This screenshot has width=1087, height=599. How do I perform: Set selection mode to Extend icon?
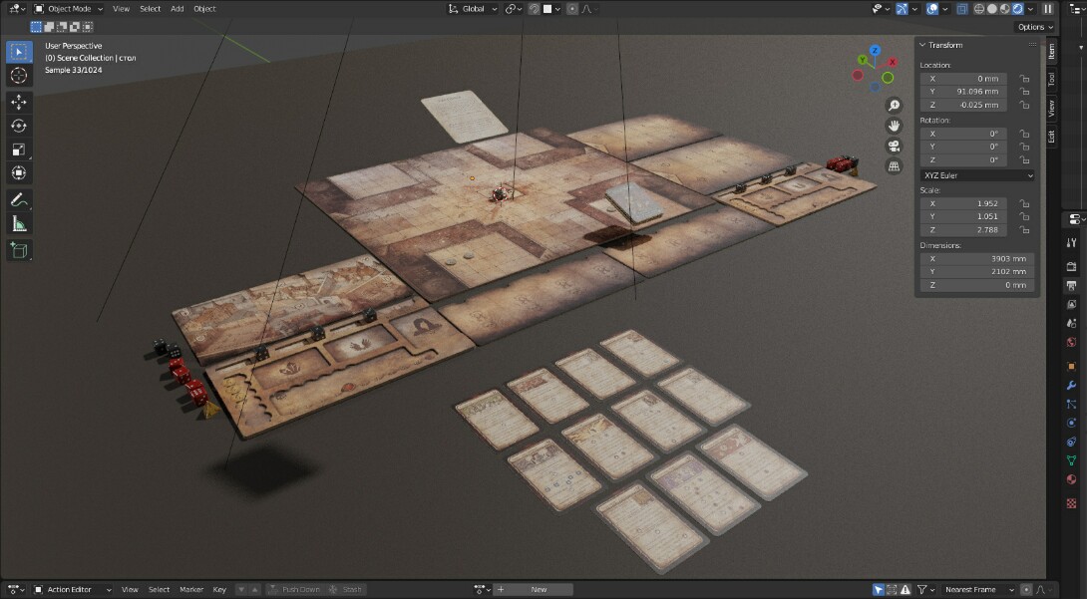(49, 27)
